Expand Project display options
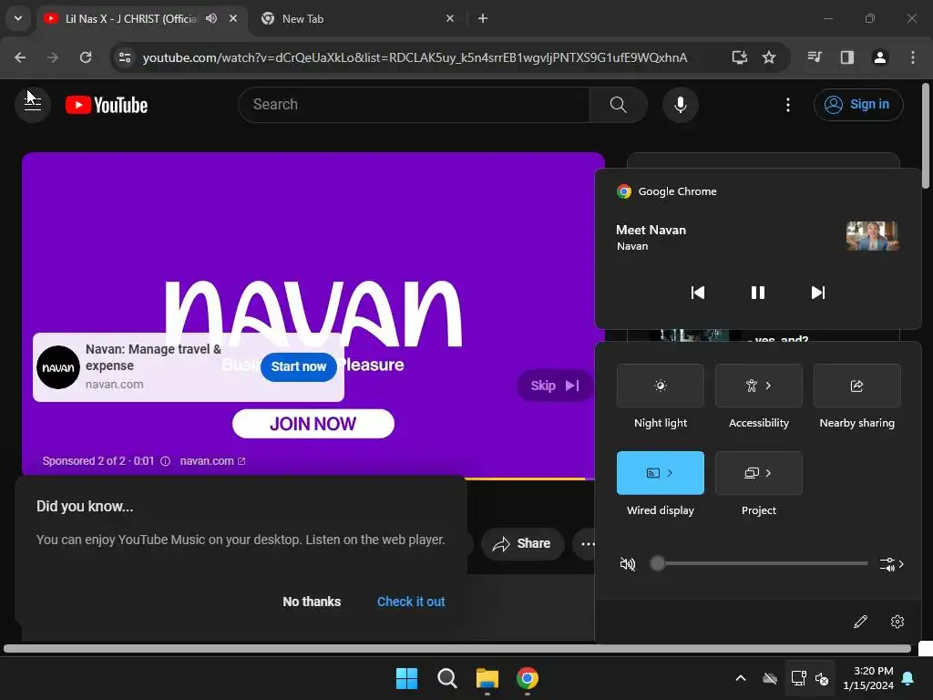The image size is (933, 700). coord(759,473)
